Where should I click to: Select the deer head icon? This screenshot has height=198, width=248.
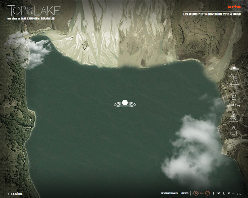click(234, 95)
